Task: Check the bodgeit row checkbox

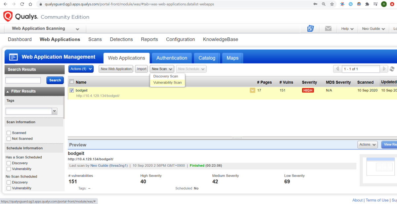Action: coord(71,90)
